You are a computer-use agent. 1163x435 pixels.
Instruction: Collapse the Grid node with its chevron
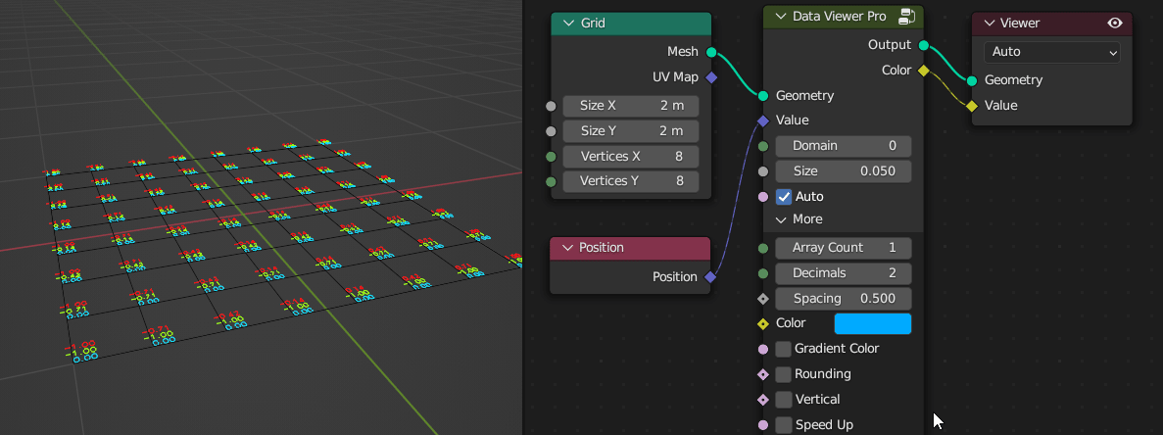click(568, 23)
